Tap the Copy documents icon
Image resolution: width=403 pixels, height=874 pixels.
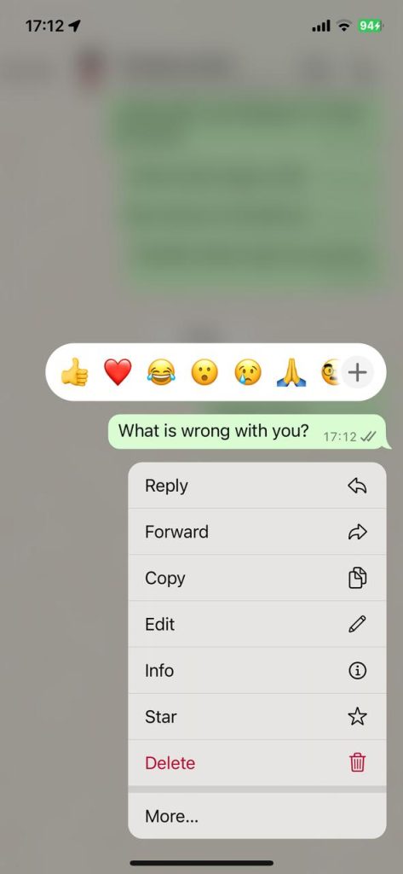pos(357,578)
